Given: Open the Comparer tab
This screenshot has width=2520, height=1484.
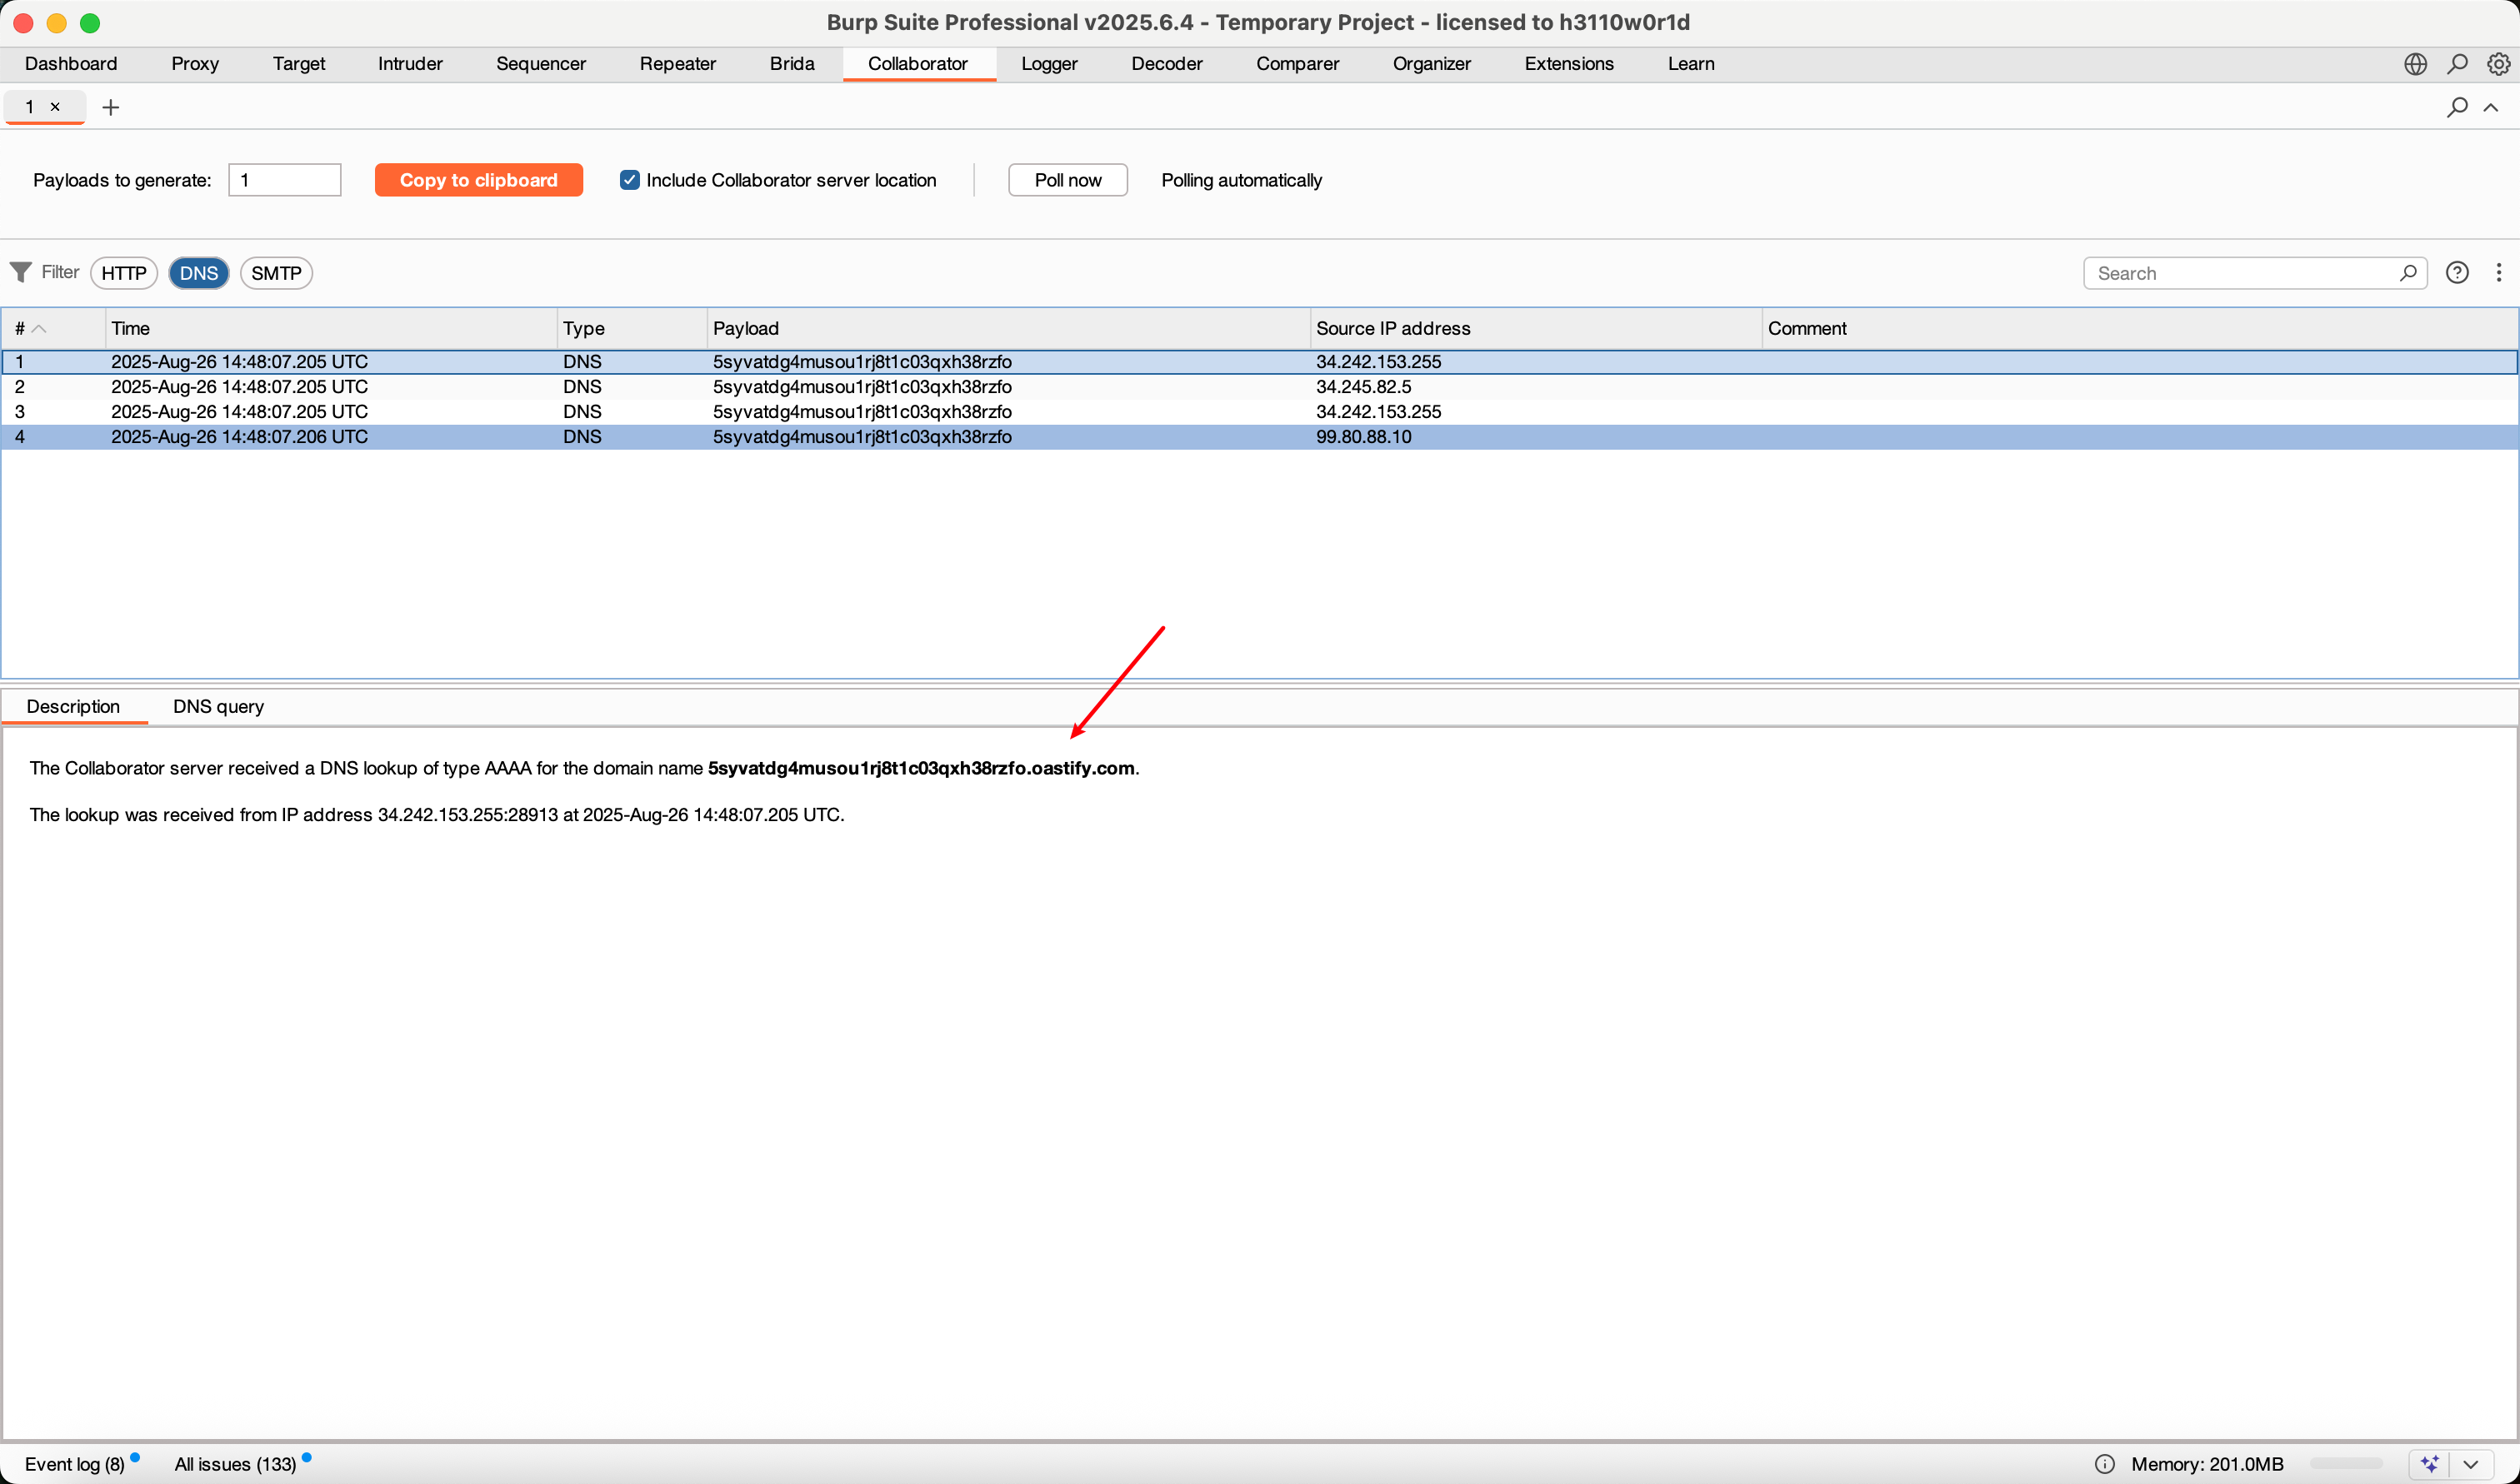Looking at the screenshot, I should pyautogui.click(x=1297, y=64).
